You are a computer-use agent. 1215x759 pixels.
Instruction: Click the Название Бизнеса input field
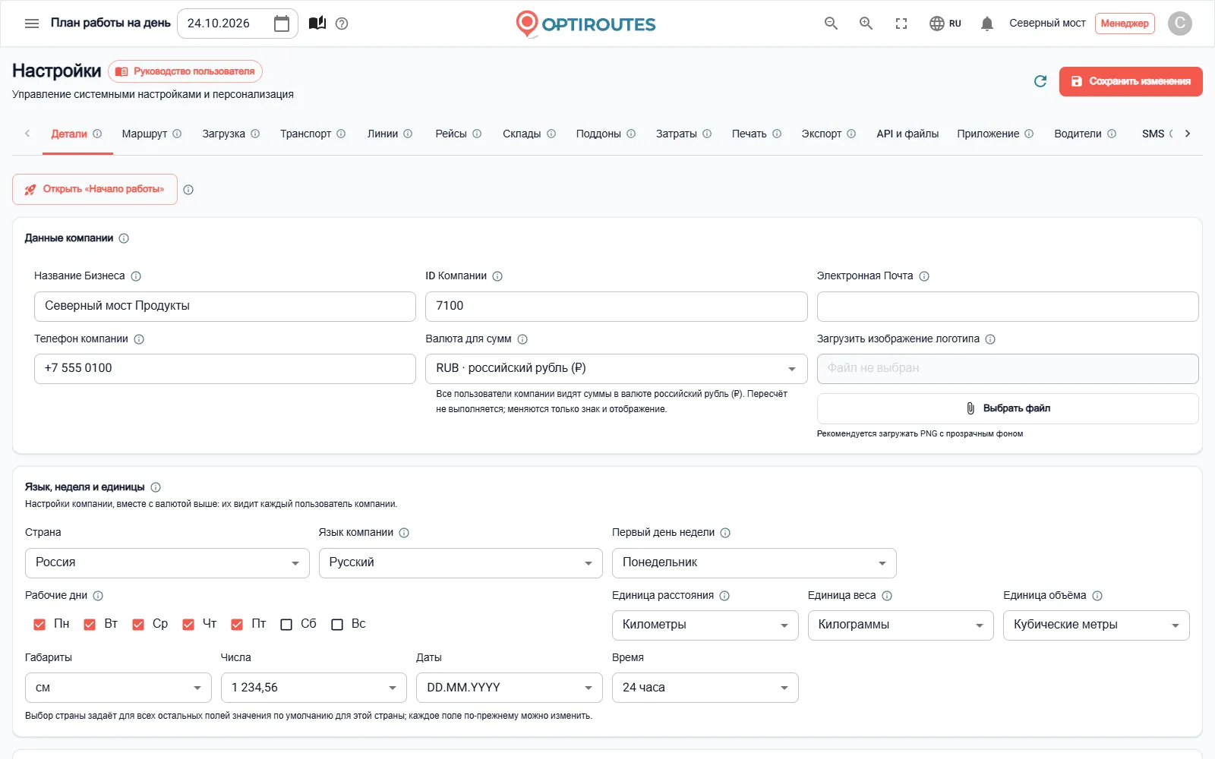pyautogui.click(x=225, y=307)
